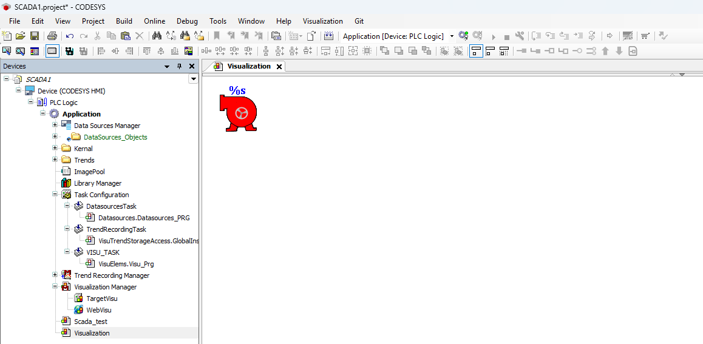This screenshot has width=703, height=344.
Task: Click the Align Bottom icon
Action: click(x=174, y=51)
